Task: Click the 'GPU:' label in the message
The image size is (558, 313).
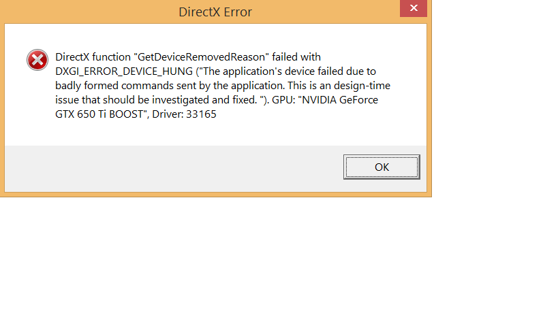Action: (x=283, y=100)
